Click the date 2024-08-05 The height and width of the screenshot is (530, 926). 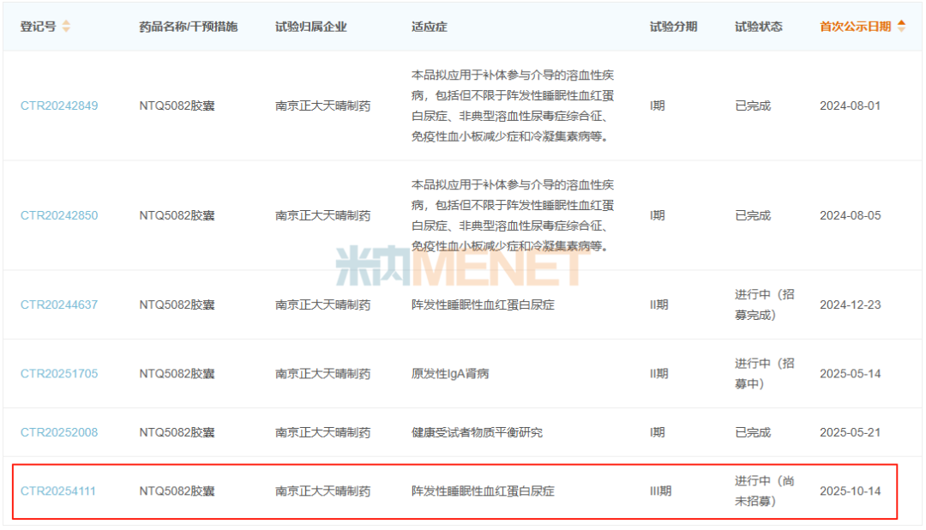click(x=851, y=215)
